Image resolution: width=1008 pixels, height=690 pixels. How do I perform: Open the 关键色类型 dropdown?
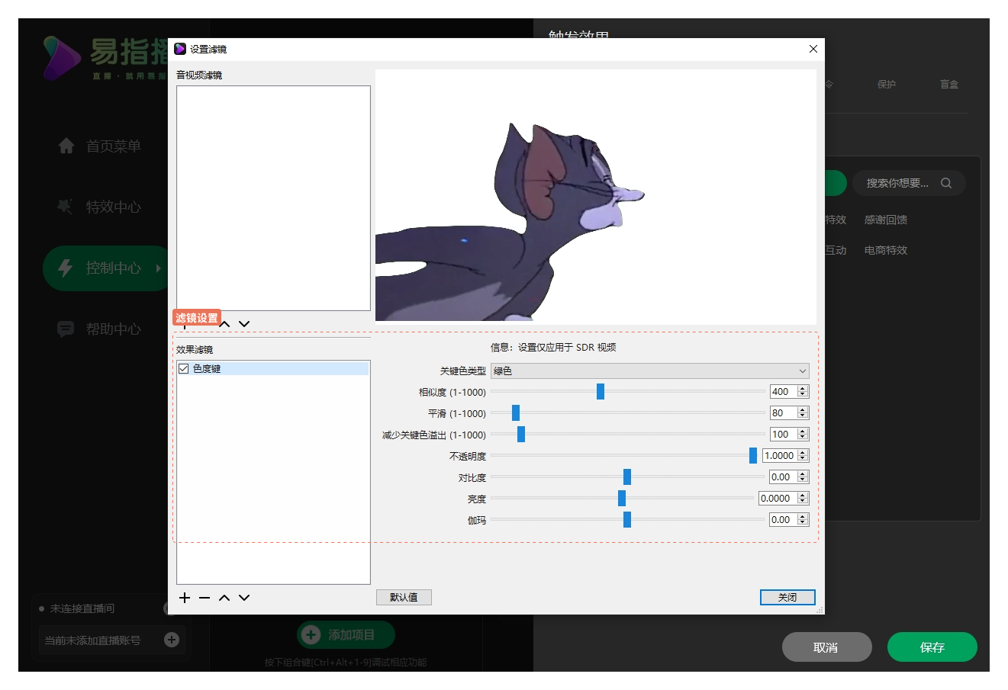tap(650, 371)
